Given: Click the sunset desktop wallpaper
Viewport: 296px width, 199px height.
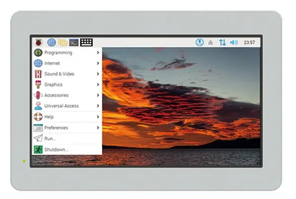Looking at the screenshot, I should 181,106.
